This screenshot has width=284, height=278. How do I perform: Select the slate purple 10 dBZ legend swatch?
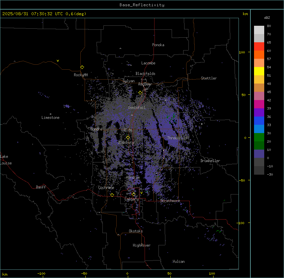pyautogui.click(x=259, y=154)
